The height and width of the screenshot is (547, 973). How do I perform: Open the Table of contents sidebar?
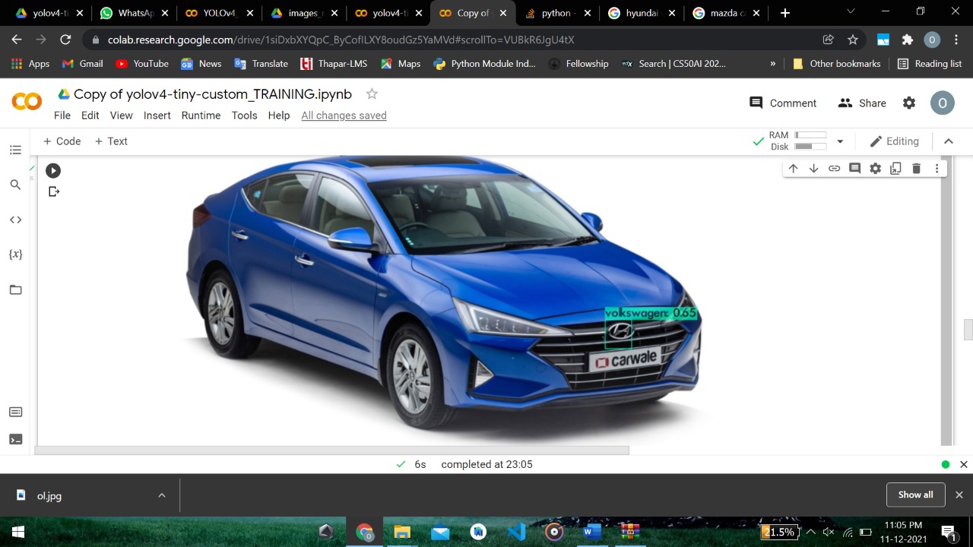[x=15, y=150]
